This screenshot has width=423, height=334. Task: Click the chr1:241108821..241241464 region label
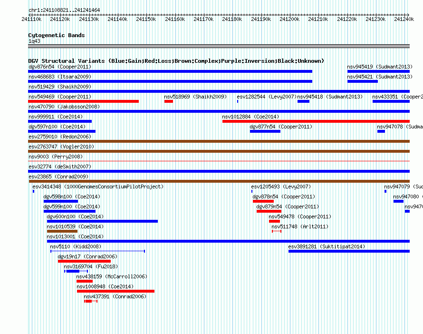click(x=64, y=10)
